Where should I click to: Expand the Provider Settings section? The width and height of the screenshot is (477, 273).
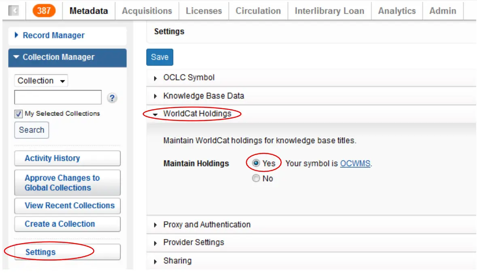[x=193, y=242]
